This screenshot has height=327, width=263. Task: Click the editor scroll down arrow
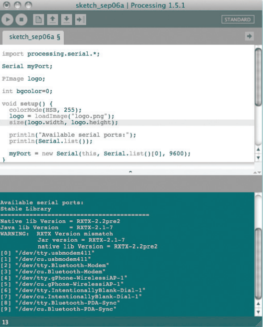click(x=258, y=158)
